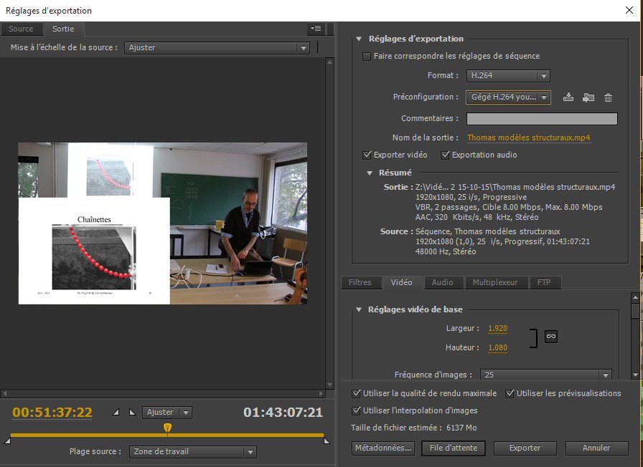Click the File d'attente button
Viewport: 643px width, 467px height.
[453, 448]
